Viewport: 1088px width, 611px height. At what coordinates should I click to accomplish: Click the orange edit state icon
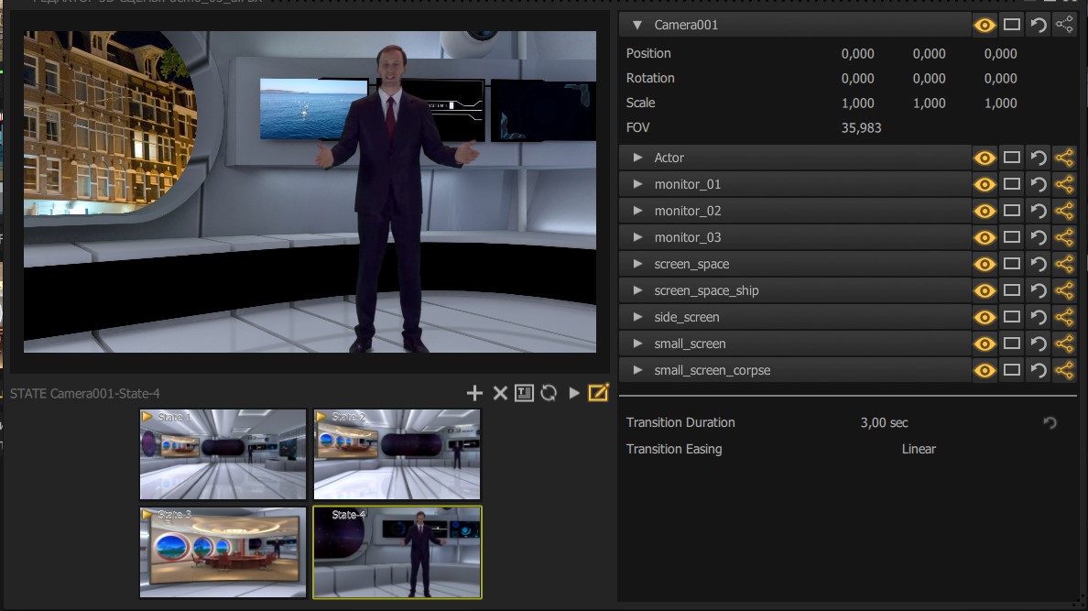pyautogui.click(x=598, y=393)
